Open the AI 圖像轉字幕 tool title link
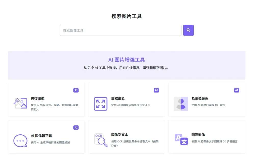261x155 pixels. point(41,136)
